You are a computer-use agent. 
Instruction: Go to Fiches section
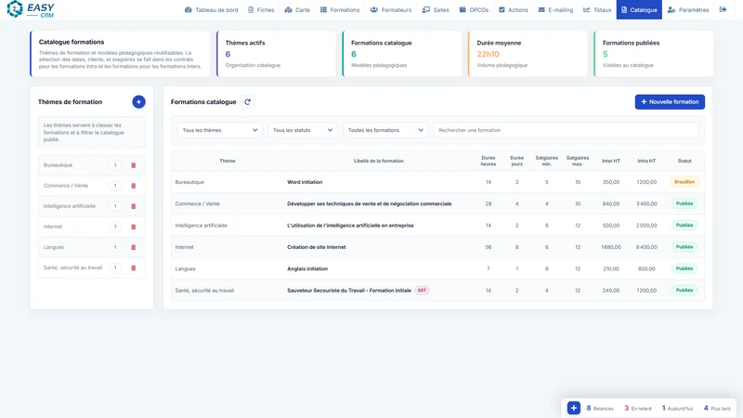(261, 10)
